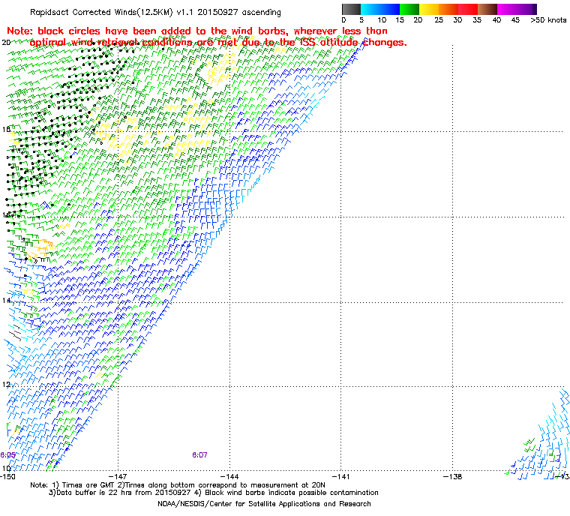Click the -147 longitude axis label
The image size is (570, 516).
pos(118,476)
